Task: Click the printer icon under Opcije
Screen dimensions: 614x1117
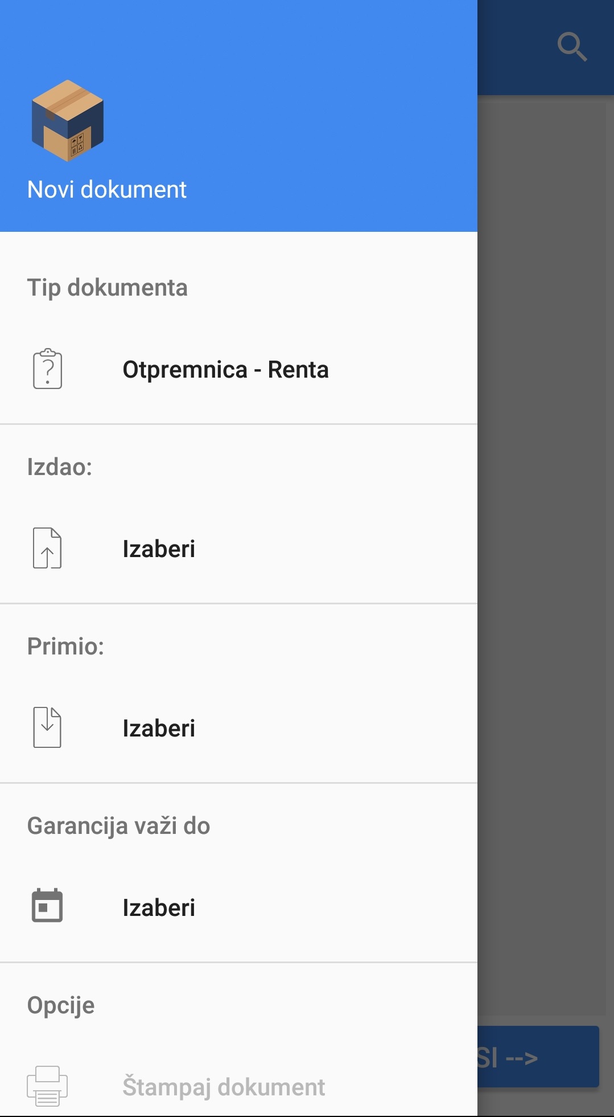Action: click(x=47, y=1086)
